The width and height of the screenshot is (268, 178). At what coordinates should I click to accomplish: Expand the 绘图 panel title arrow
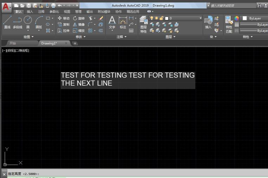click(32, 37)
